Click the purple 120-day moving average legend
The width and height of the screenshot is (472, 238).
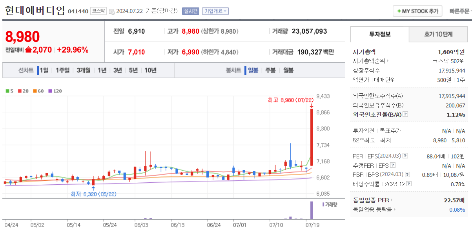point(55,91)
